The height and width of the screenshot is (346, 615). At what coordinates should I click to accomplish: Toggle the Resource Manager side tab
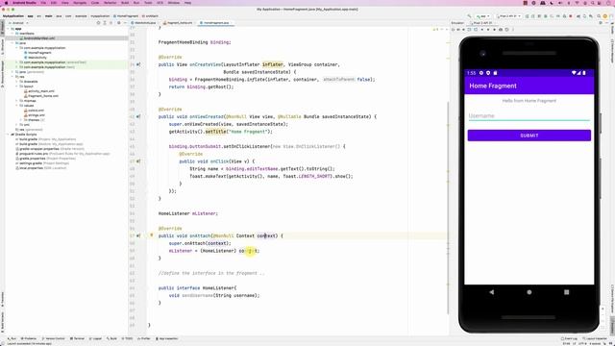pos(2,73)
